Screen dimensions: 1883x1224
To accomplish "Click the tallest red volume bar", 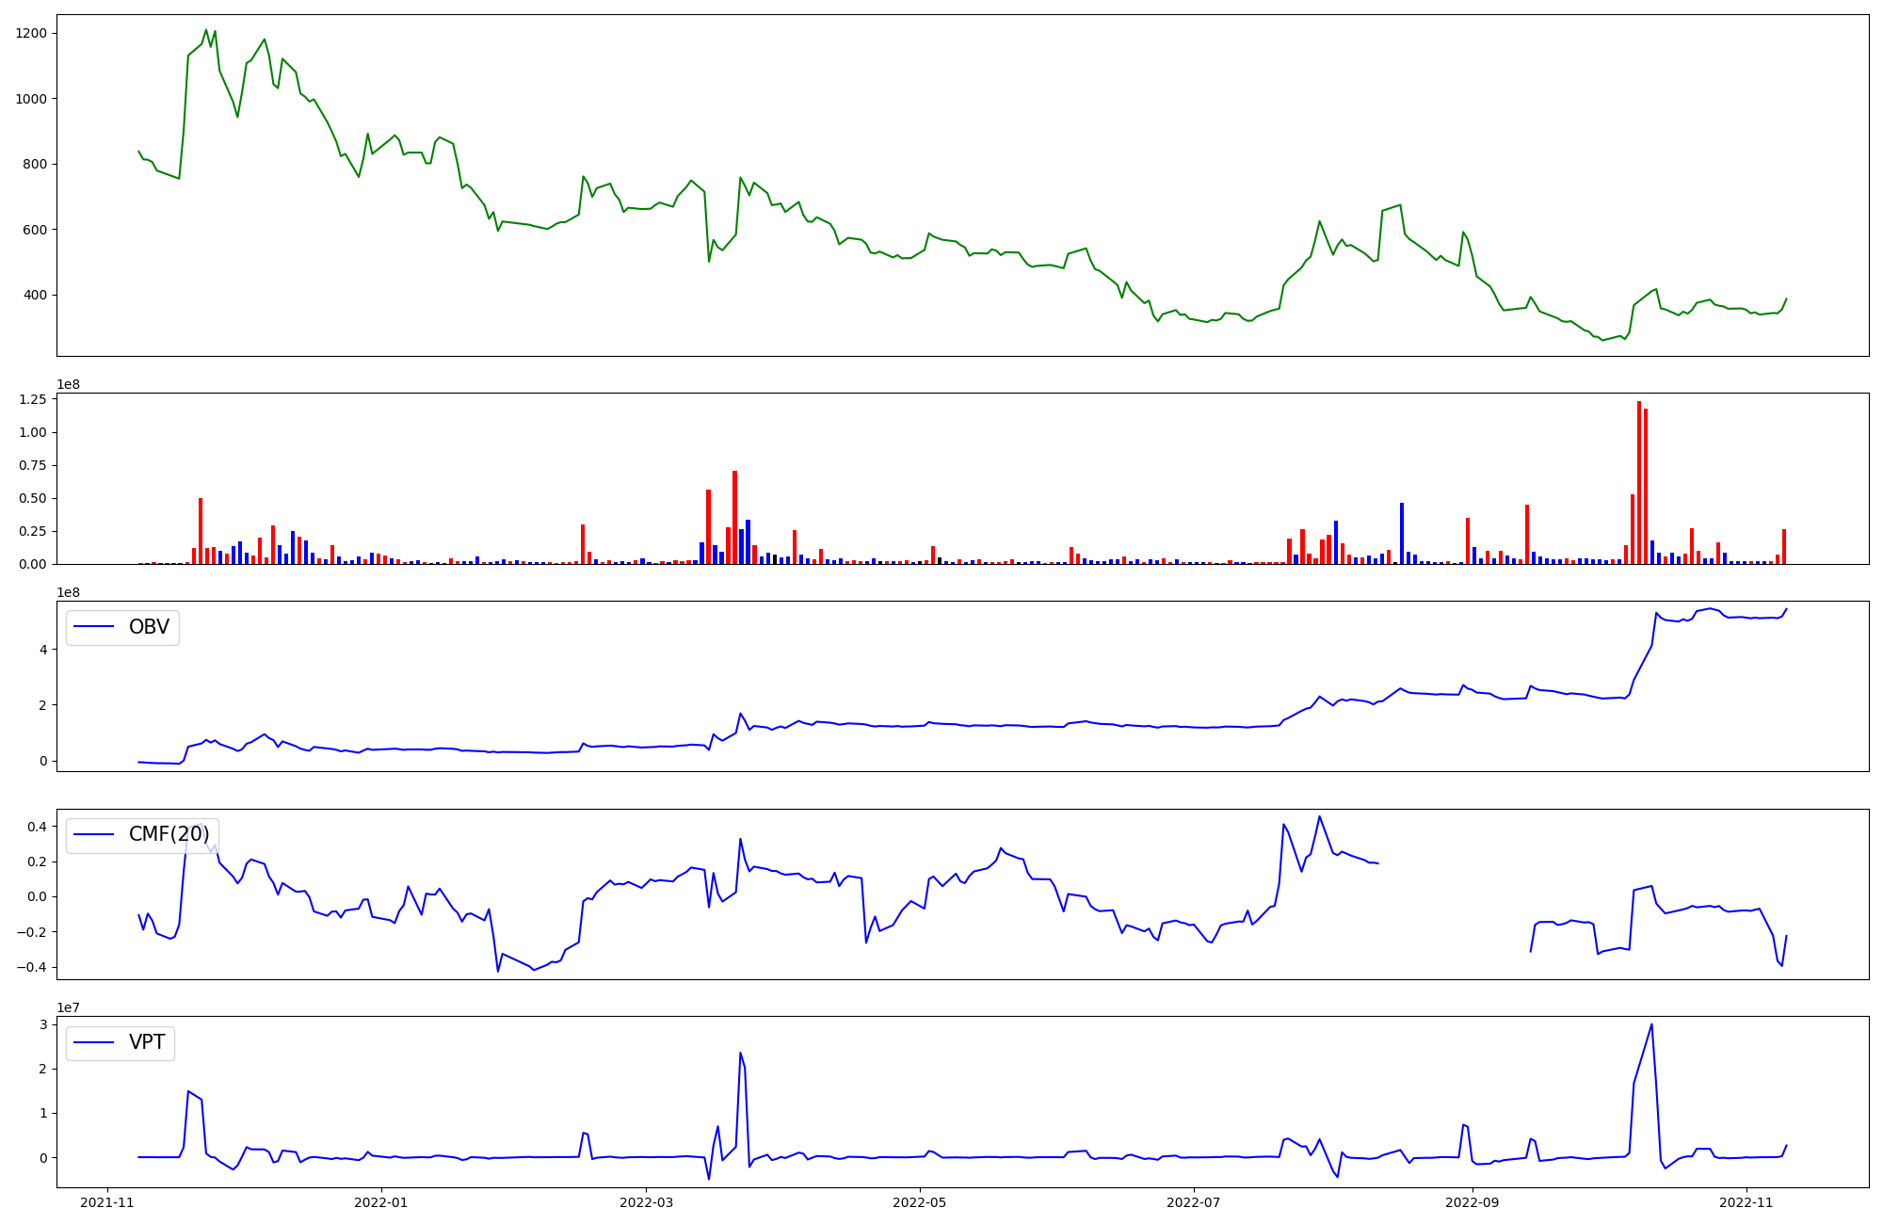I will coord(1639,482).
